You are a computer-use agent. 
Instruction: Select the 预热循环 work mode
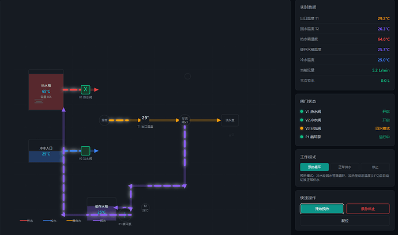tap(314, 167)
